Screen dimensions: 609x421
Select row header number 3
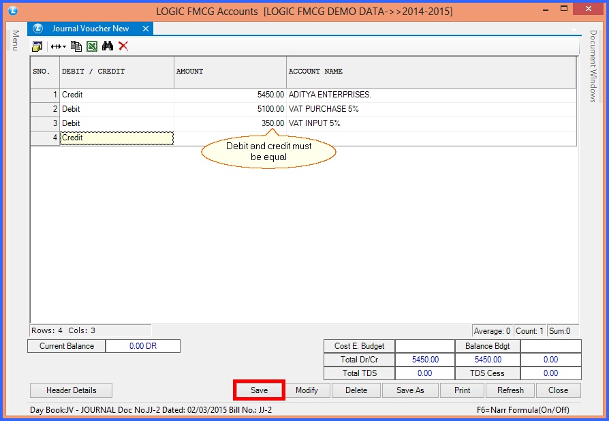click(45, 123)
